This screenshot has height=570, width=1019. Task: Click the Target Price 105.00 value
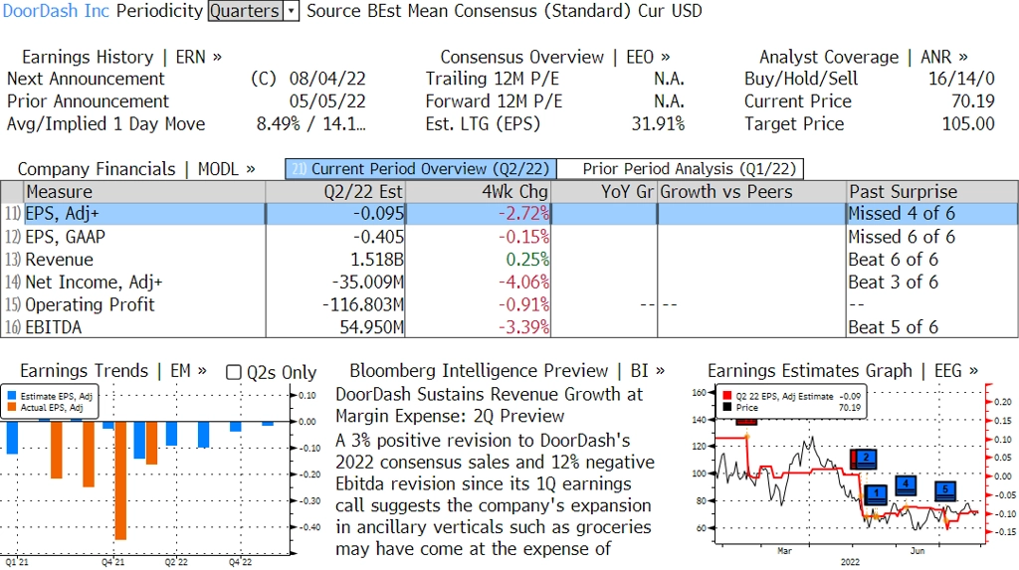tap(968, 124)
